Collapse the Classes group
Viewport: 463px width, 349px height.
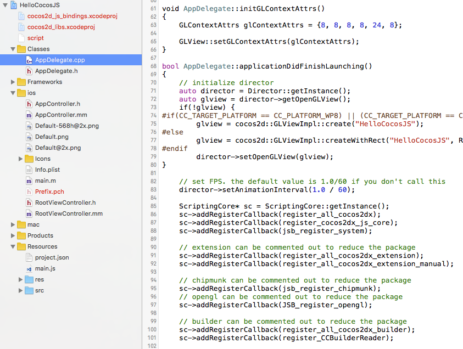(x=13, y=49)
